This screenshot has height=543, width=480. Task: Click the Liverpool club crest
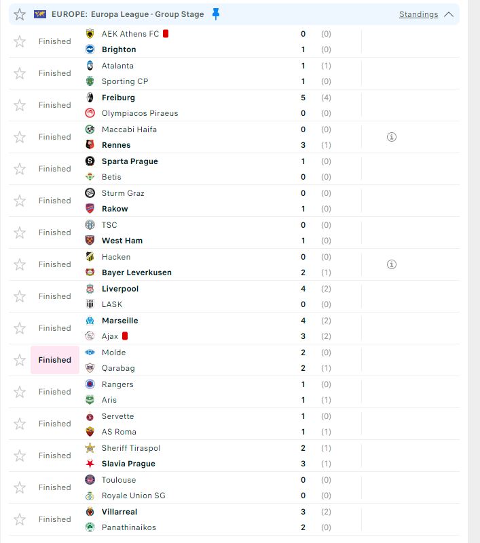click(x=90, y=289)
